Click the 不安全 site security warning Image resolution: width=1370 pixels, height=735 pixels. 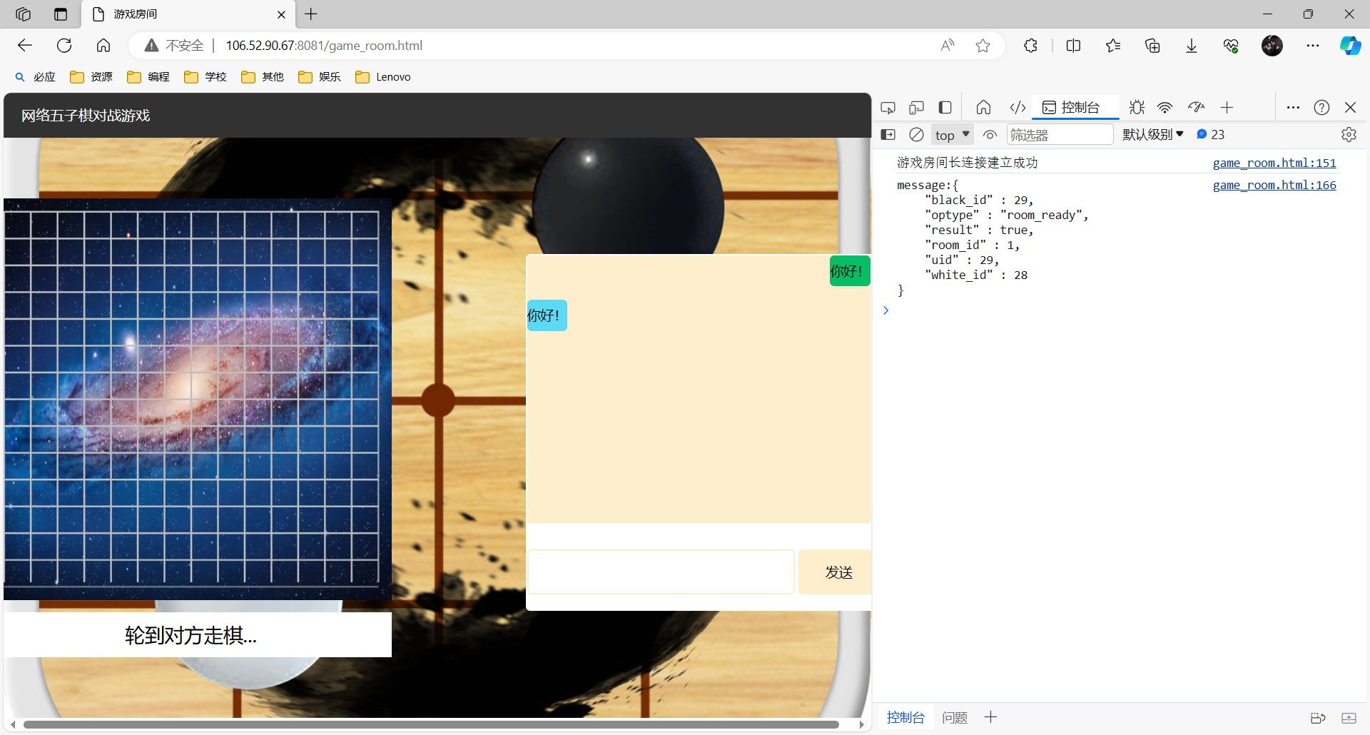[x=174, y=46]
